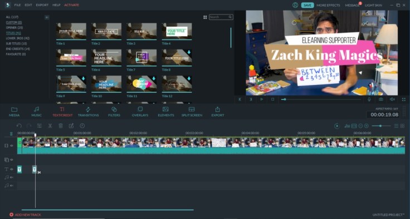Toggle the timeline snapping link icon
The image size is (410, 219).
pyautogui.click(x=11, y=133)
